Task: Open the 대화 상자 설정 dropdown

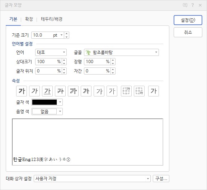Action: pos(92,179)
